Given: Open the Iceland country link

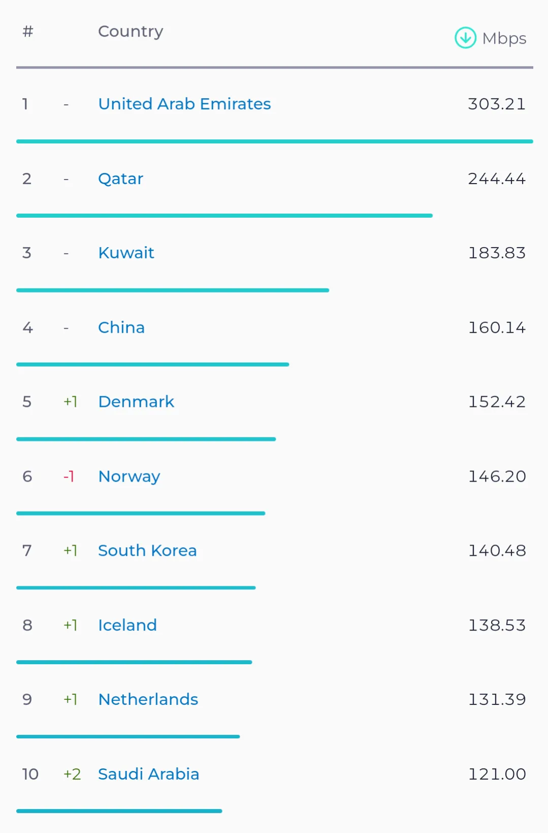Looking at the screenshot, I should tap(127, 625).
